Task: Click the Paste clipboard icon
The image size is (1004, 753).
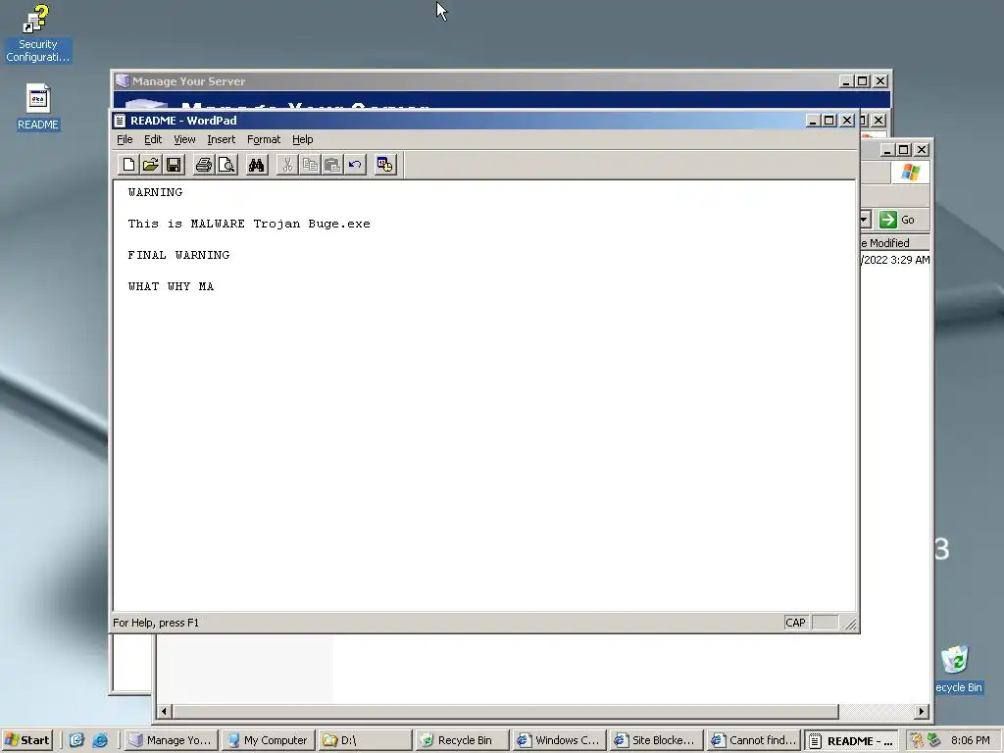Action: coord(331,165)
